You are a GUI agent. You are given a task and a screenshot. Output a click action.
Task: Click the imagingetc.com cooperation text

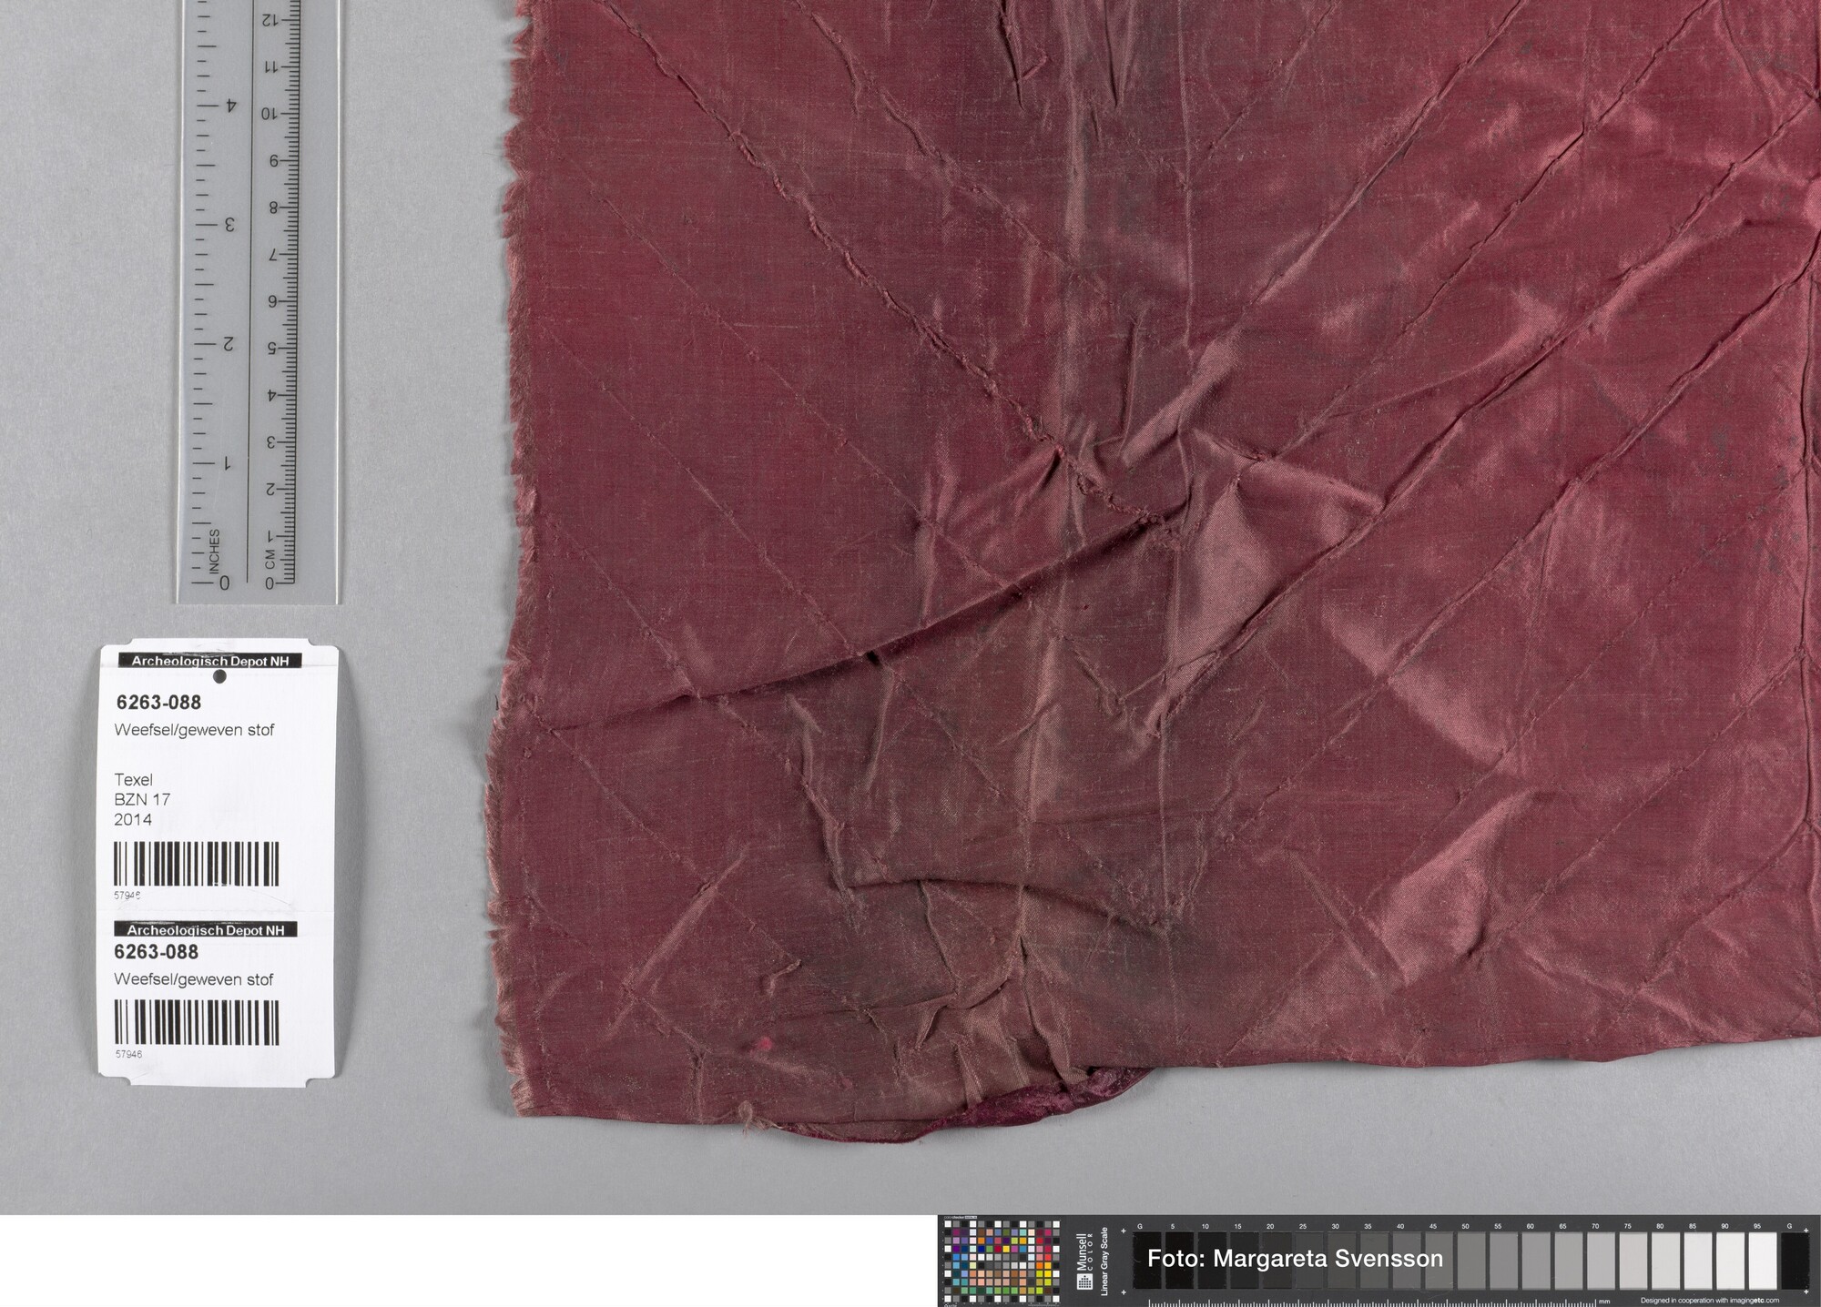coord(1709,1301)
